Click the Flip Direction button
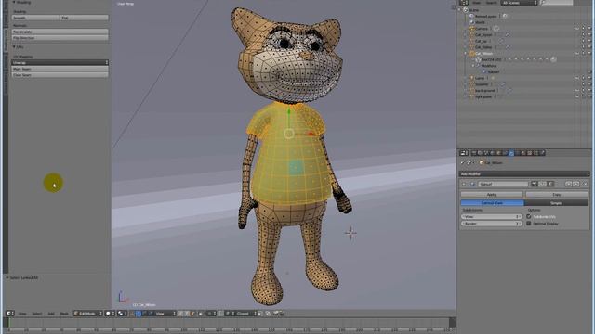The image size is (595, 334). pos(59,38)
